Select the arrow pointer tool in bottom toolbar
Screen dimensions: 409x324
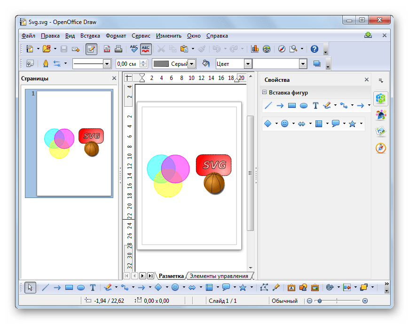(x=30, y=287)
